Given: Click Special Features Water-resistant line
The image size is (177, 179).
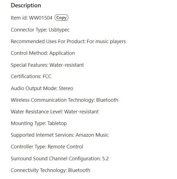Looking at the screenshot, I should 47,65.
